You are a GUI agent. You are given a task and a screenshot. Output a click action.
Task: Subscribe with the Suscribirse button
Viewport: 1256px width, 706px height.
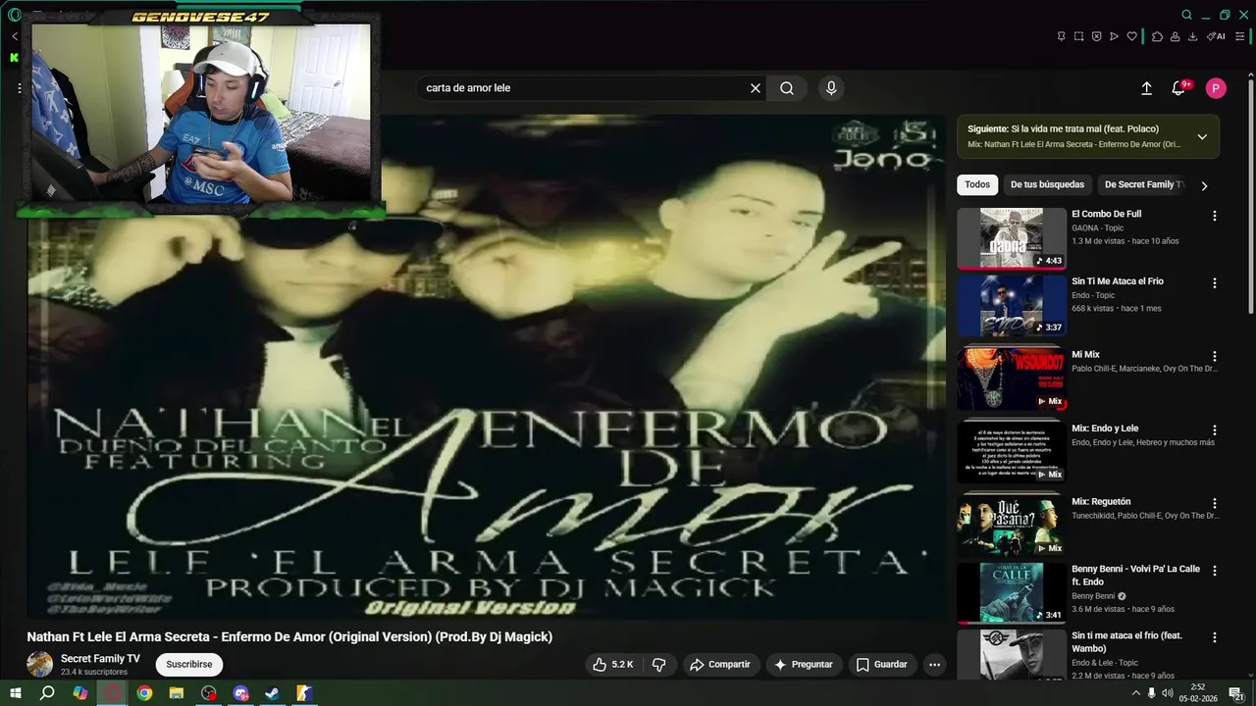click(189, 665)
